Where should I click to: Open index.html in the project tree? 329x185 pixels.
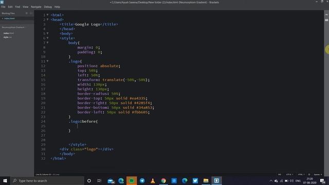[9, 33]
